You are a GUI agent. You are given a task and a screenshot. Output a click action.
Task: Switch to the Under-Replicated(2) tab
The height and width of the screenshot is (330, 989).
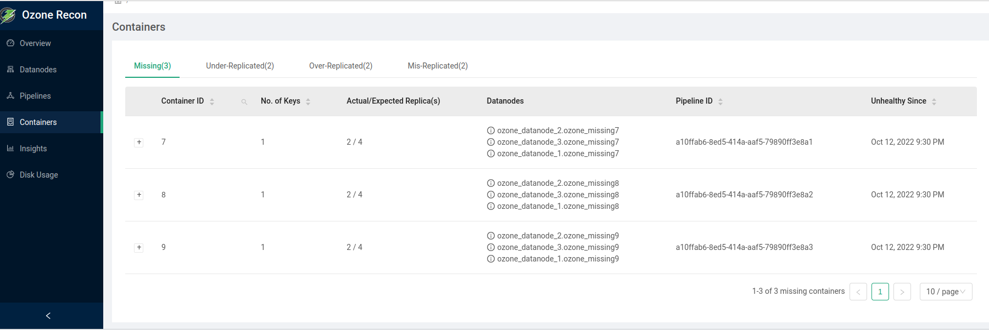[x=240, y=66]
